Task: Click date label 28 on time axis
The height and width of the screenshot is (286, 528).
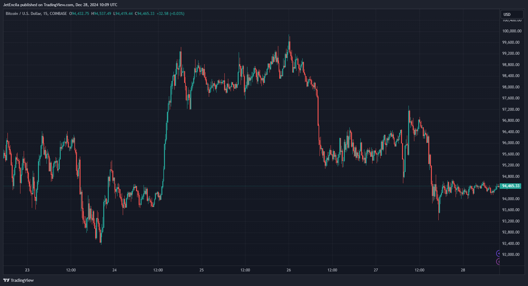Action: click(x=463, y=270)
